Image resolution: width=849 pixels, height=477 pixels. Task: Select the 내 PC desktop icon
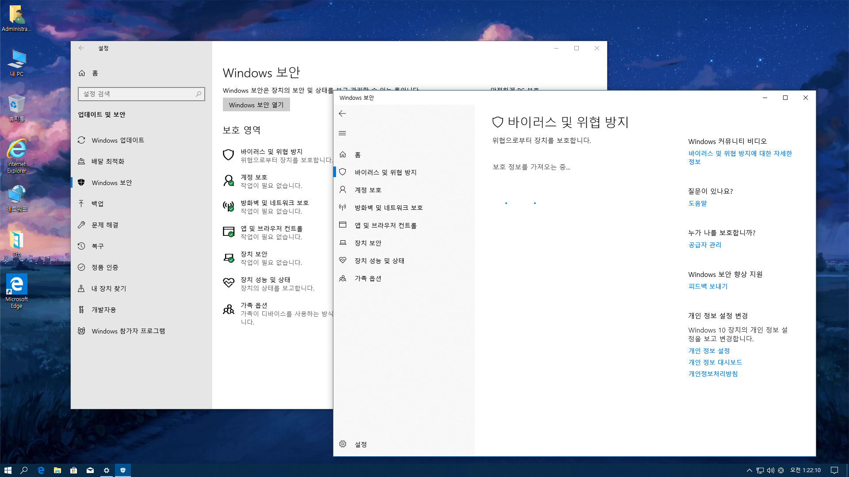click(x=17, y=63)
